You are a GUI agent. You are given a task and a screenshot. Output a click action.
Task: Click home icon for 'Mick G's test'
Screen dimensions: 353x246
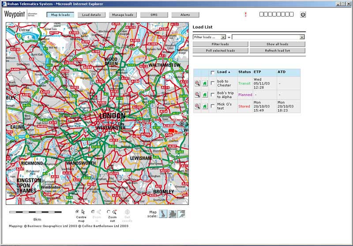205,106
